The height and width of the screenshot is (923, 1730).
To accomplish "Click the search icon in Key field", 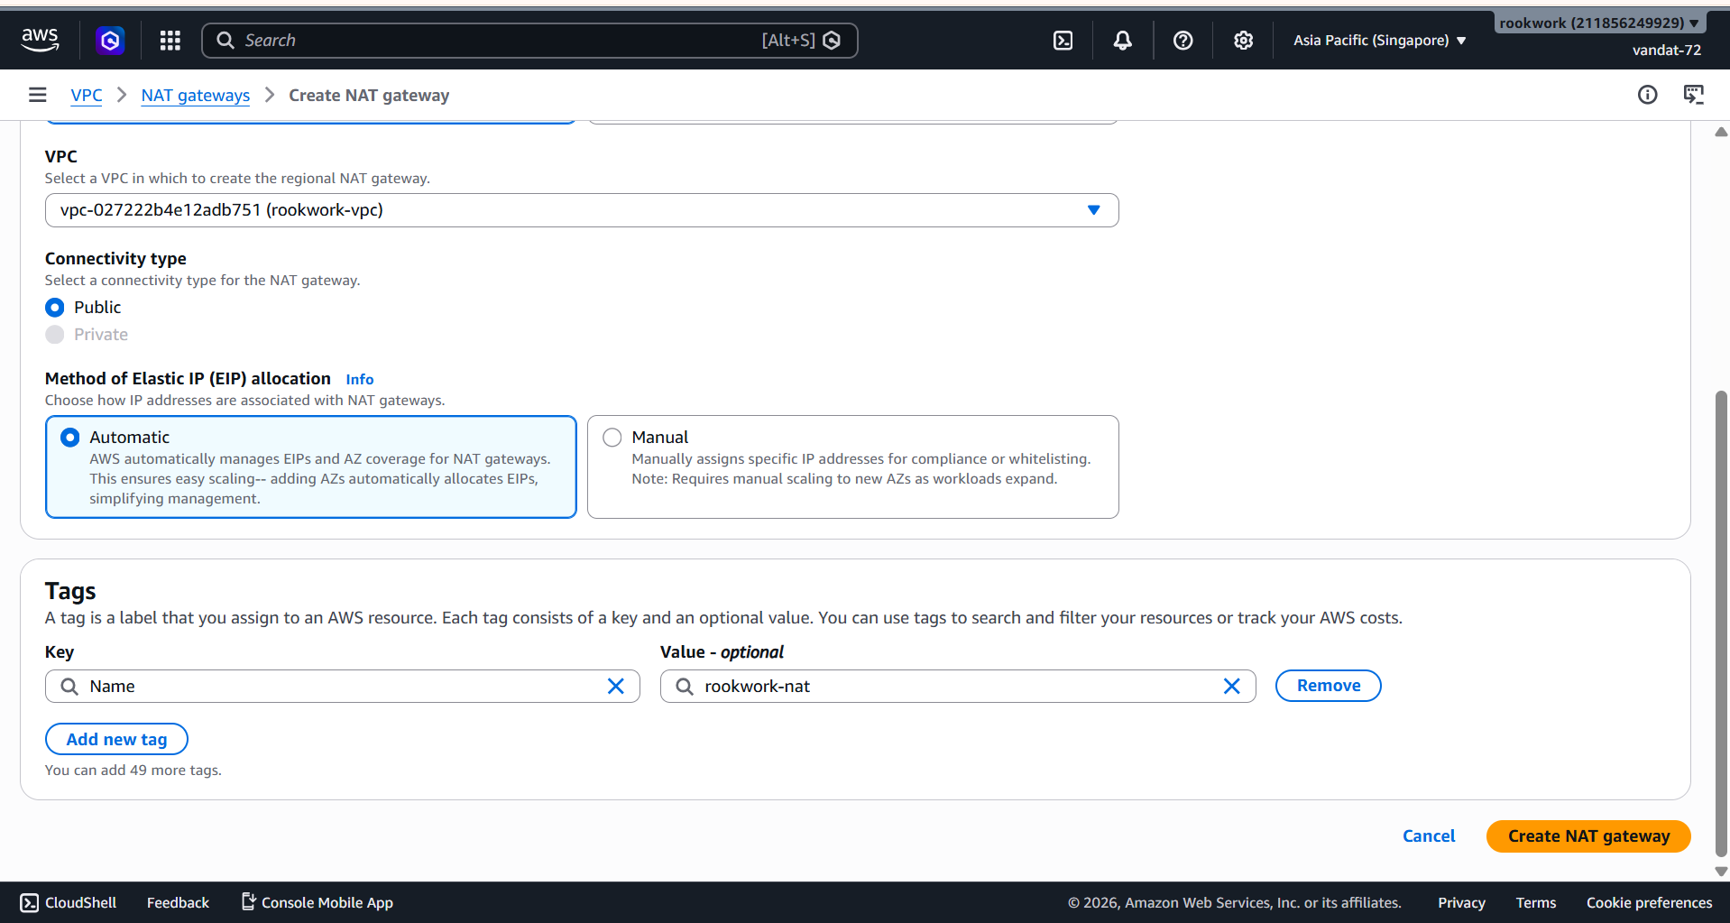I will (x=69, y=687).
